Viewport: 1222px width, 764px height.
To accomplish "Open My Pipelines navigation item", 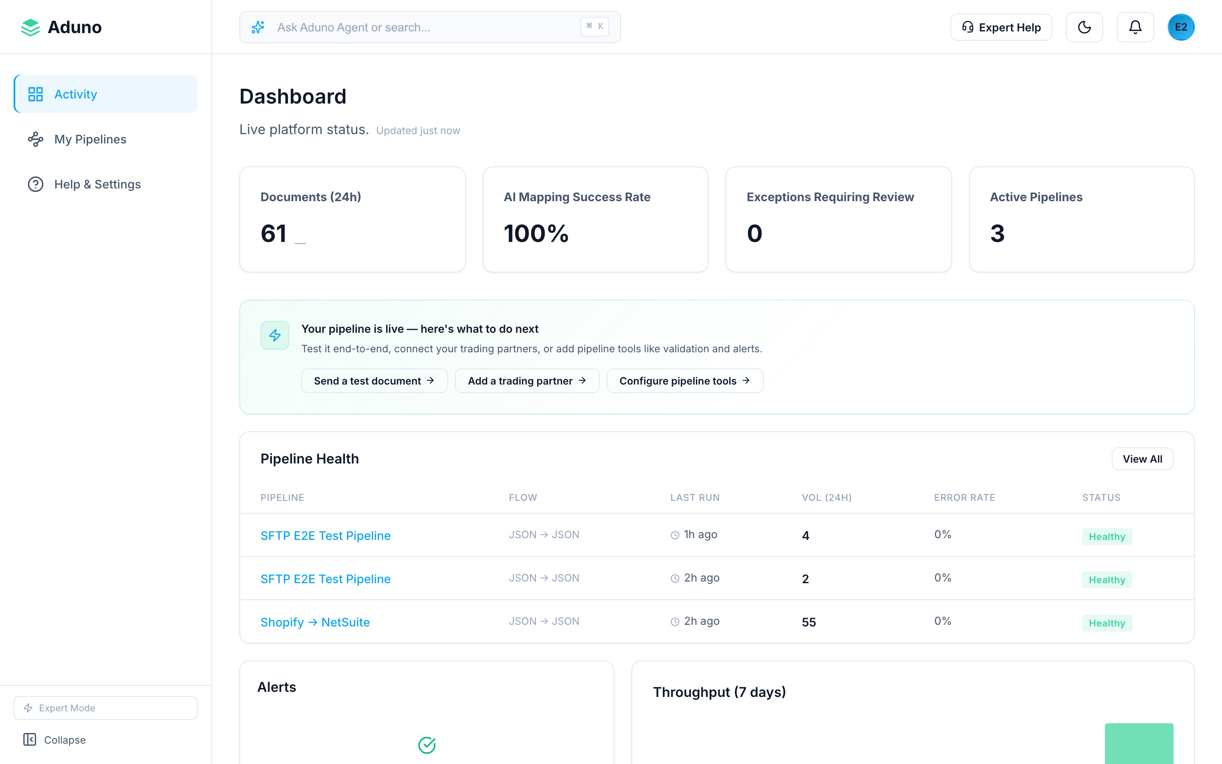I will coord(90,139).
